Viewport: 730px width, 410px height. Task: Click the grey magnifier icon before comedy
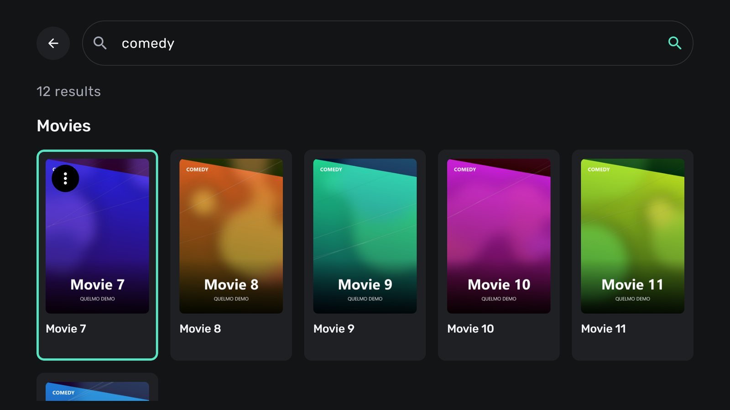click(x=100, y=43)
